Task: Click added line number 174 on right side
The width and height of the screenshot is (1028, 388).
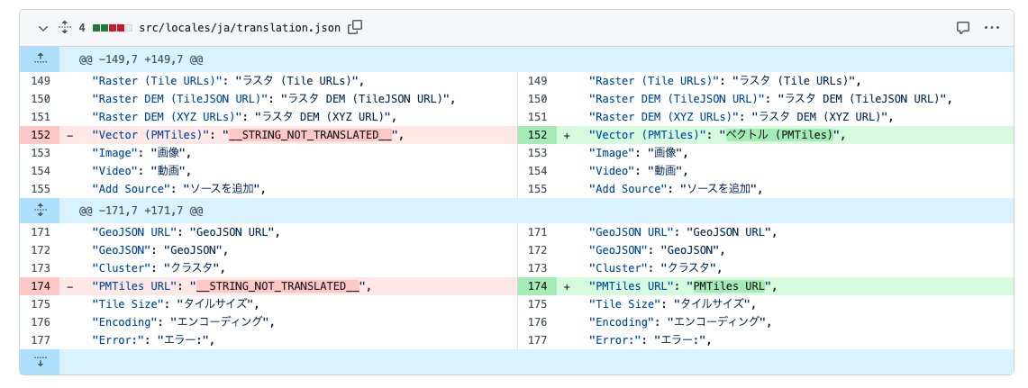Action: [x=537, y=286]
